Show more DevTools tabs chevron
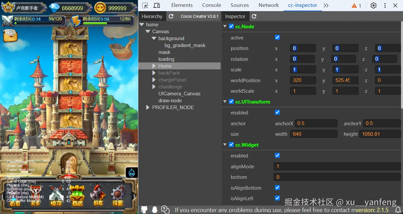This screenshot has height=214, width=403. (326, 6)
